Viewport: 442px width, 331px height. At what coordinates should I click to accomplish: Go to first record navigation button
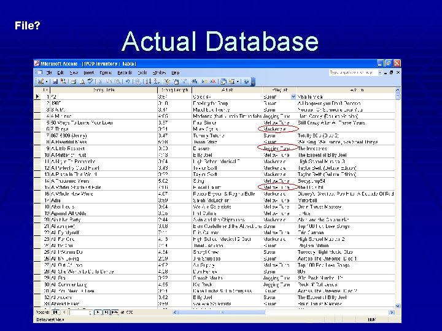tap(55, 312)
